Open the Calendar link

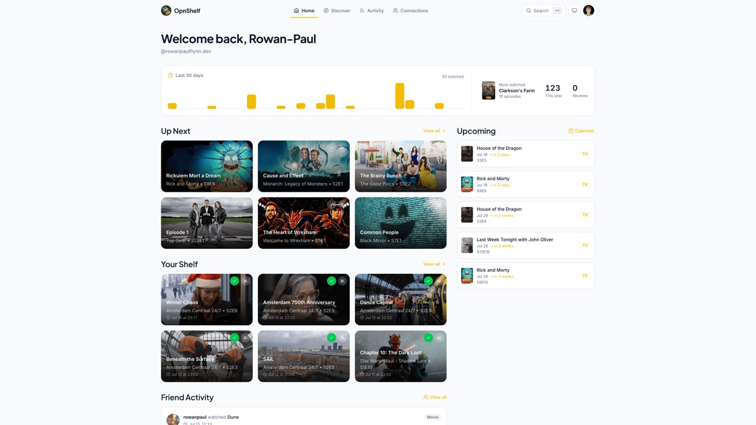pyautogui.click(x=581, y=131)
